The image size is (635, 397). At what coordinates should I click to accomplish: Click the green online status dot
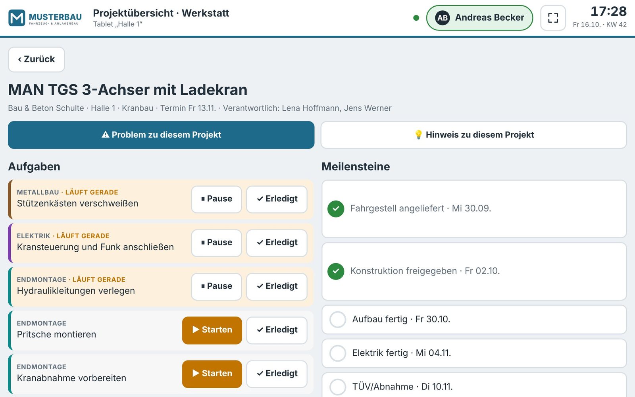click(416, 18)
